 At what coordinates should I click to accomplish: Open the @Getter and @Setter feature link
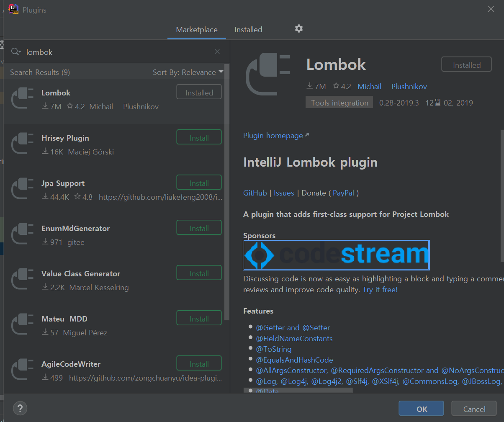pyautogui.click(x=293, y=328)
